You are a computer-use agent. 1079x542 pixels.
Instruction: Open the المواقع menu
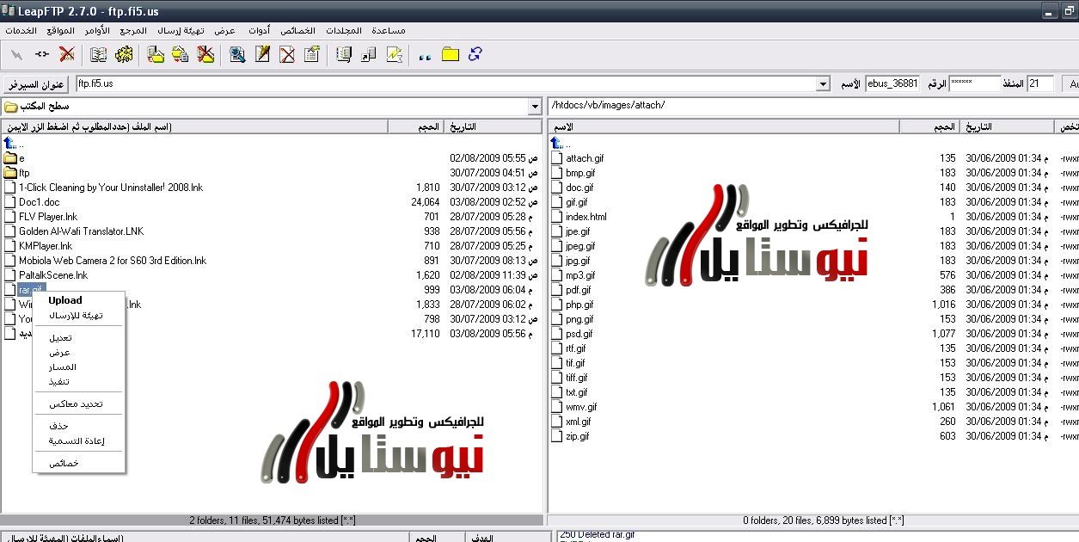(x=60, y=30)
